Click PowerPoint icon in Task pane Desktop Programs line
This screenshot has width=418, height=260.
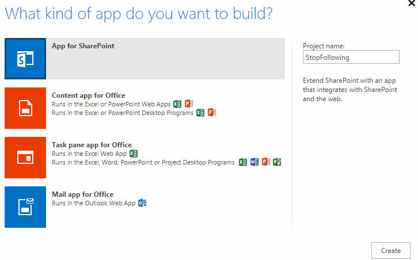[266, 162]
